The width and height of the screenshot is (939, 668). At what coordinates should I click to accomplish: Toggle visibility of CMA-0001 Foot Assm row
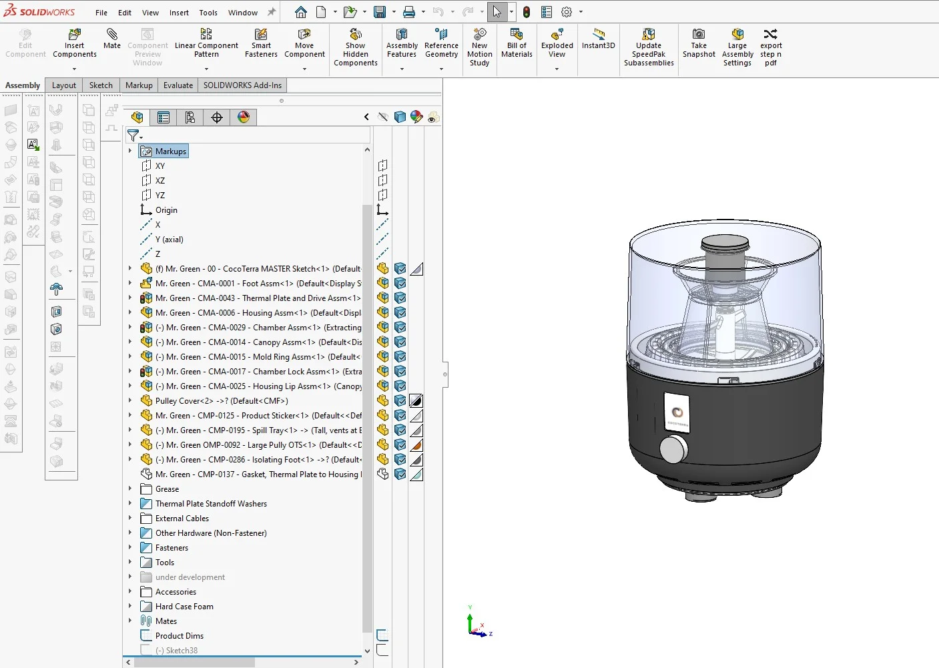pyautogui.click(x=383, y=284)
